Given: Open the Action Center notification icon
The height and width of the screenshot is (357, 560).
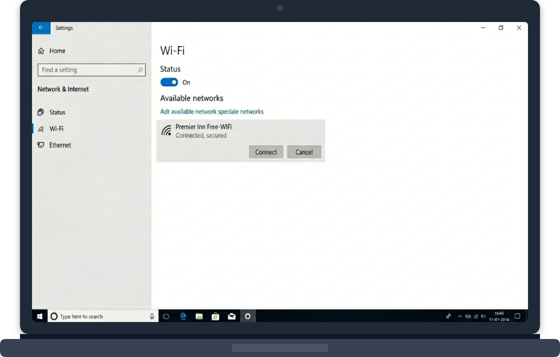Looking at the screenshot, I should 517,316.
